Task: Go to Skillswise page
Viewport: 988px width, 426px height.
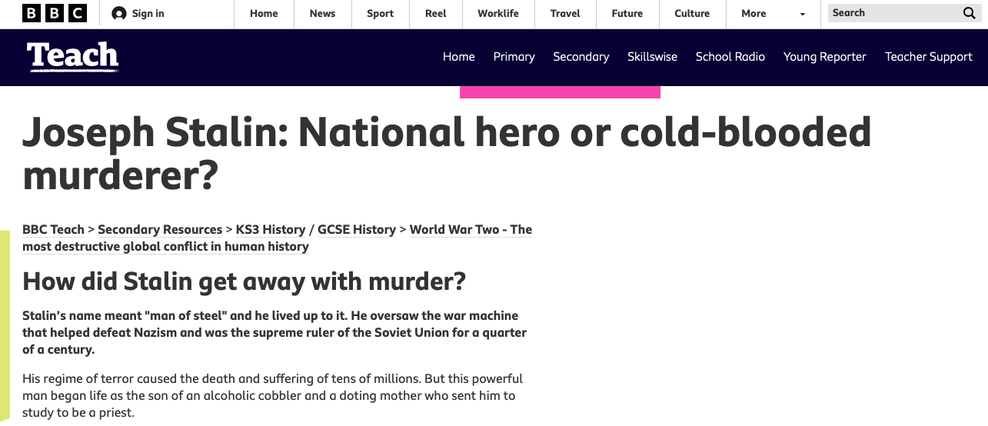Action: (652, 57)
